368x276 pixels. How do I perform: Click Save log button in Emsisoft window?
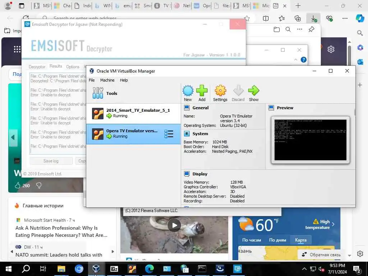51,161
